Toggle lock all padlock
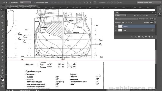This screenshot has height=91, width=162. [x=131, y=22]
